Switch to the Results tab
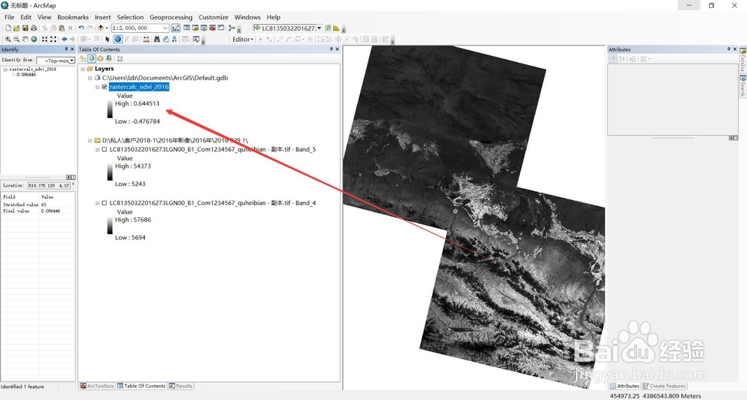This screenshot has height=400, width=747. click(181, 386)
